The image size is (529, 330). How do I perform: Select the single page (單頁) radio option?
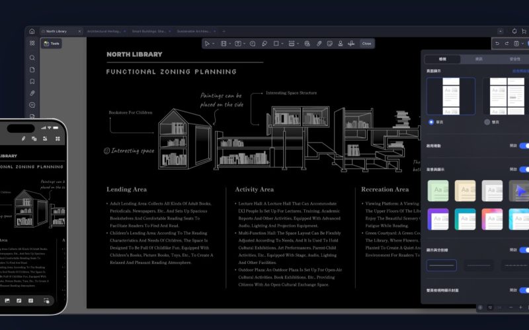pos(431,122)
